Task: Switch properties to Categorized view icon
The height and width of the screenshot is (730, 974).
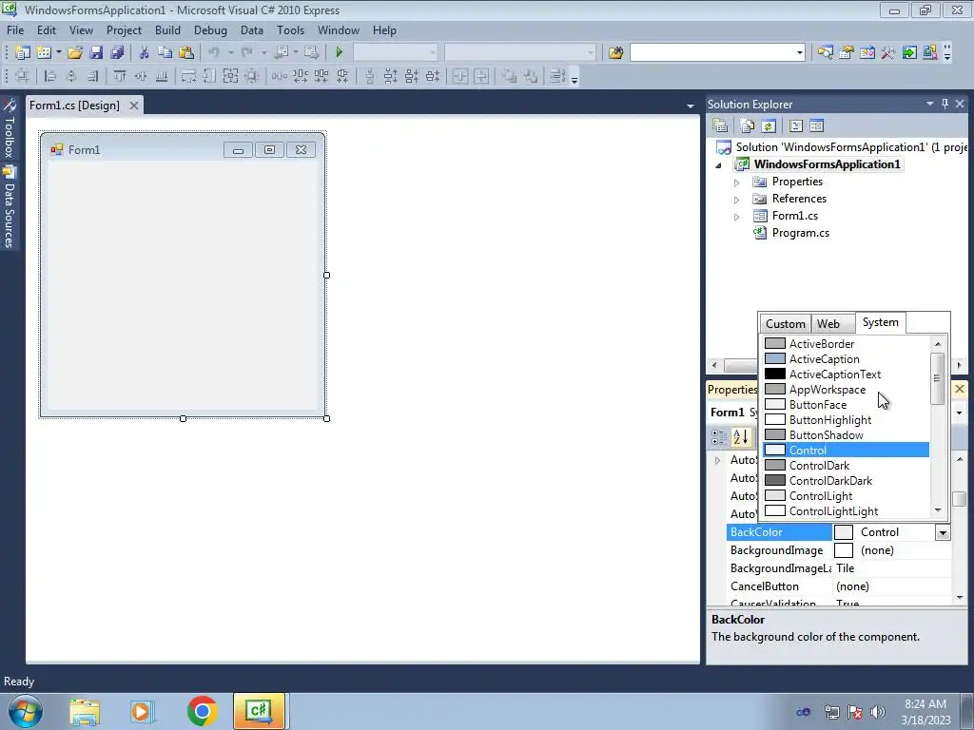Action: (719, 437)
